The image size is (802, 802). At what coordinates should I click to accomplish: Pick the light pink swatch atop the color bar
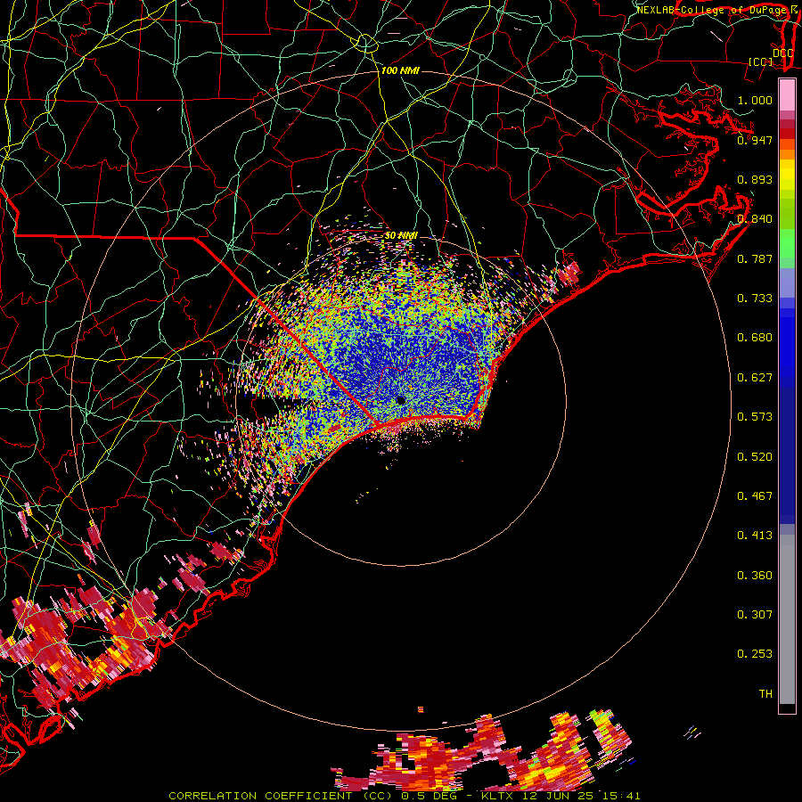[787, 95]
